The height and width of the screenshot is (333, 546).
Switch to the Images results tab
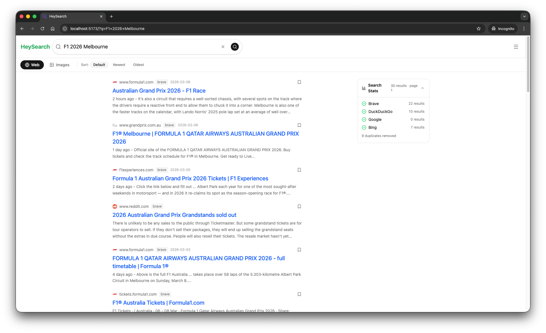pyautogui.click(x=59, y=65)
